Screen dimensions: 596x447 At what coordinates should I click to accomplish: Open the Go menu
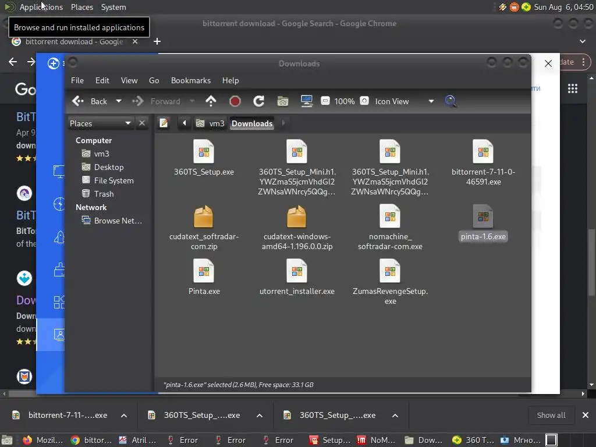pos(154,80)
